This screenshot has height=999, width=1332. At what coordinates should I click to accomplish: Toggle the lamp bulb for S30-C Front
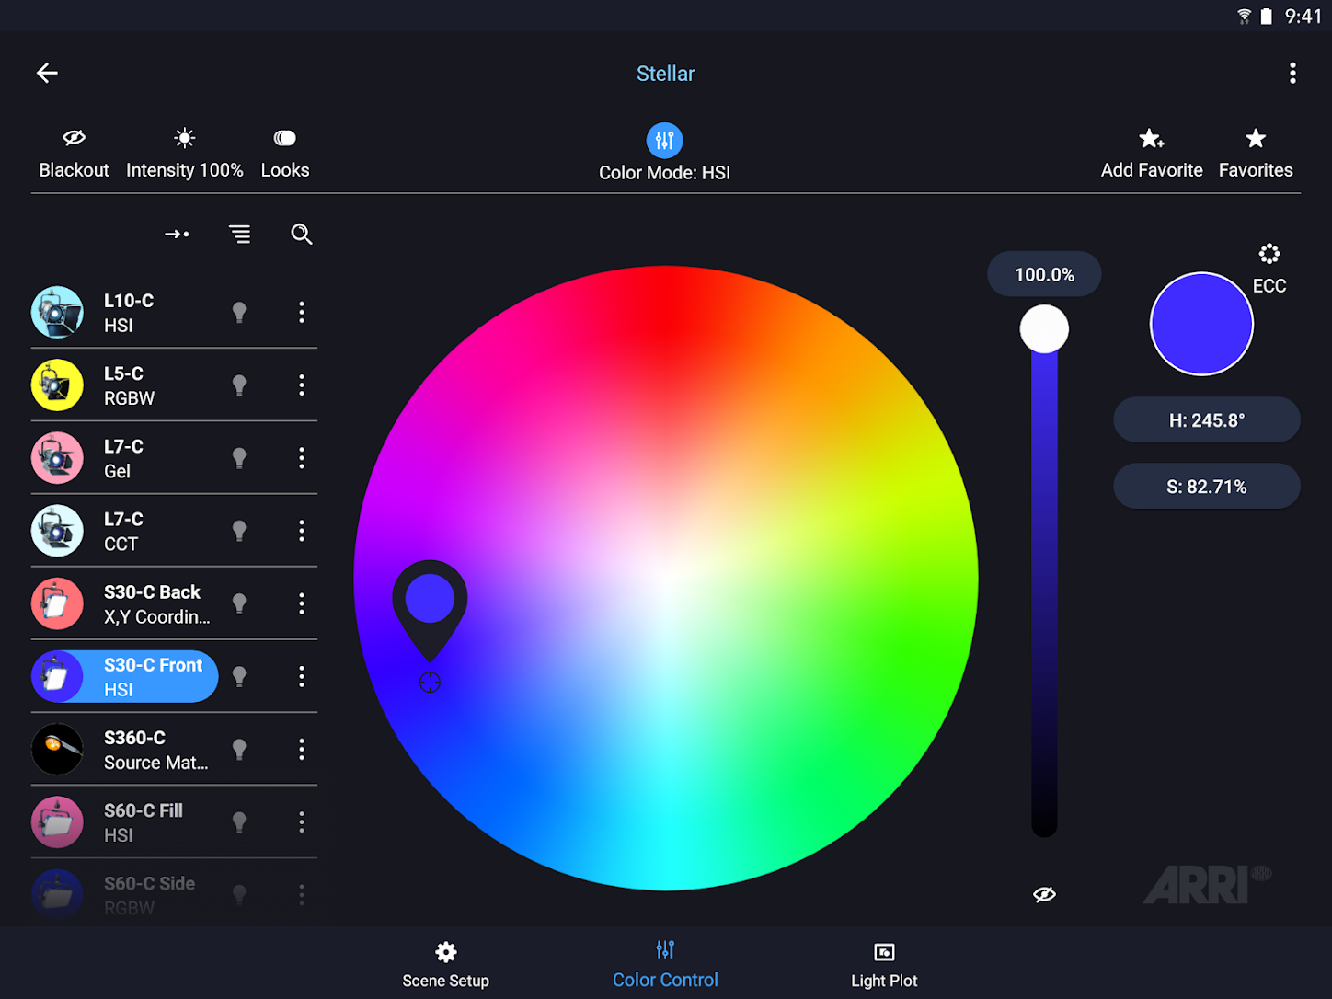point(239,676)
